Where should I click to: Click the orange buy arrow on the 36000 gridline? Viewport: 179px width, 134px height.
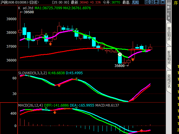click(133, 59)
